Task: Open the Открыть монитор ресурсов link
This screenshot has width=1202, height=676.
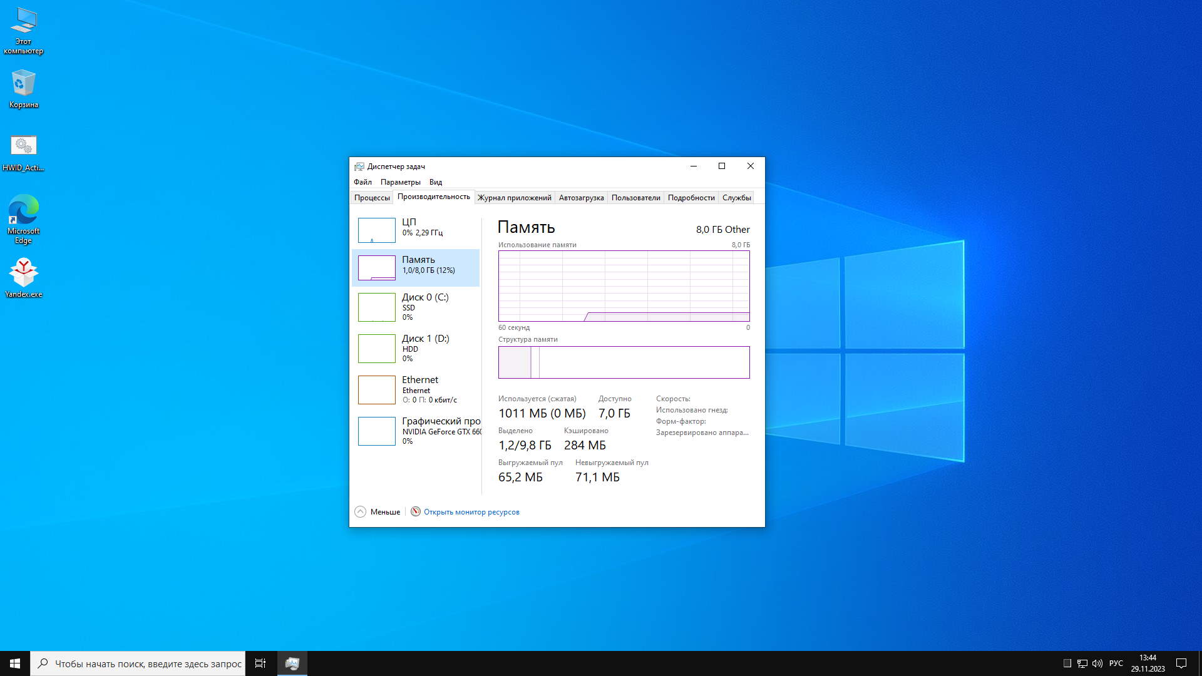Action: (471, 512)
